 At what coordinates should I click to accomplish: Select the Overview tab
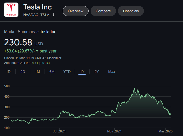coord(76,11)
